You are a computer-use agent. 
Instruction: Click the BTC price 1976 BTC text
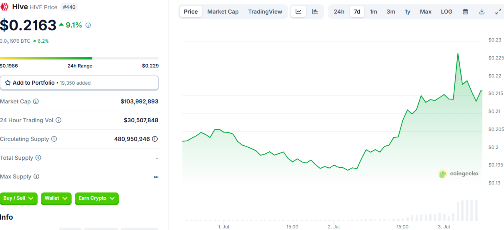[x=15, y=41]
